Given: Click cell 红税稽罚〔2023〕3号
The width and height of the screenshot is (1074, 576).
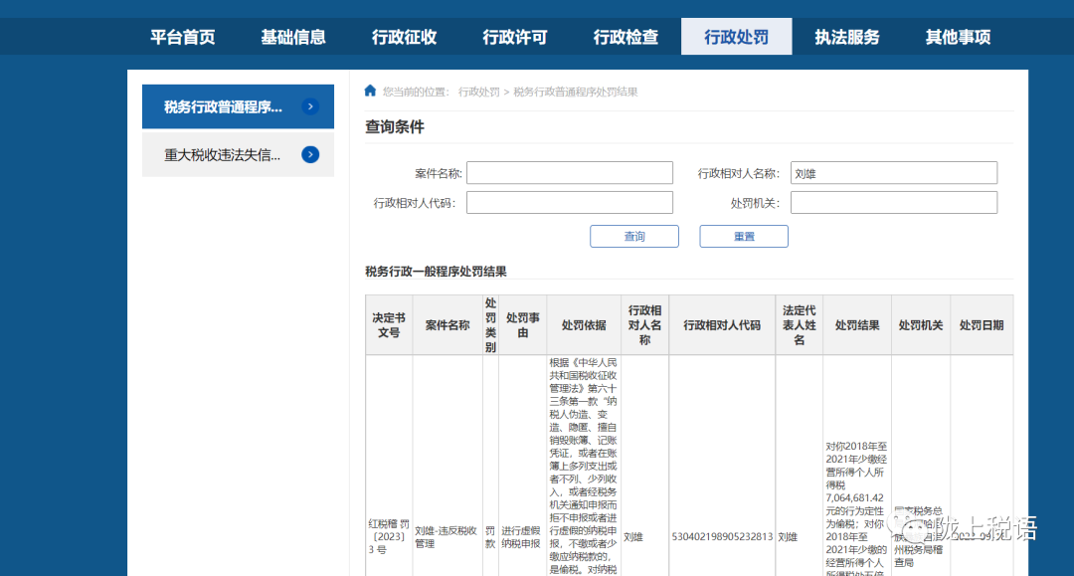Looking at the screenshot, I should pos(389,536).
